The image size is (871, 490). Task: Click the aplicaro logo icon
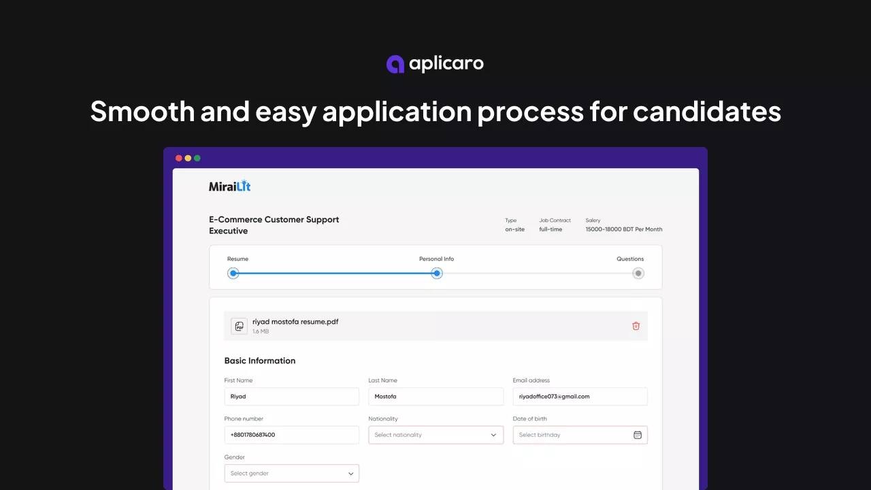(x=395, y=64)
